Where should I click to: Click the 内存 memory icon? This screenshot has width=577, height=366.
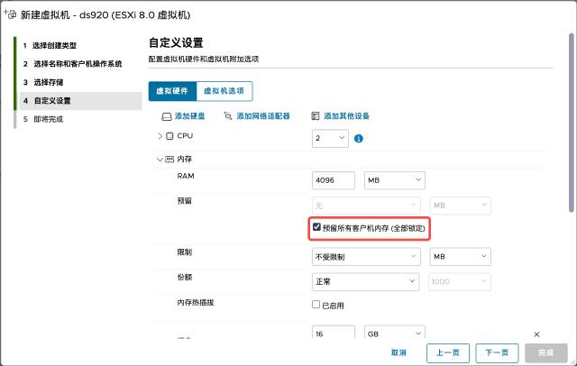(169, 160)
